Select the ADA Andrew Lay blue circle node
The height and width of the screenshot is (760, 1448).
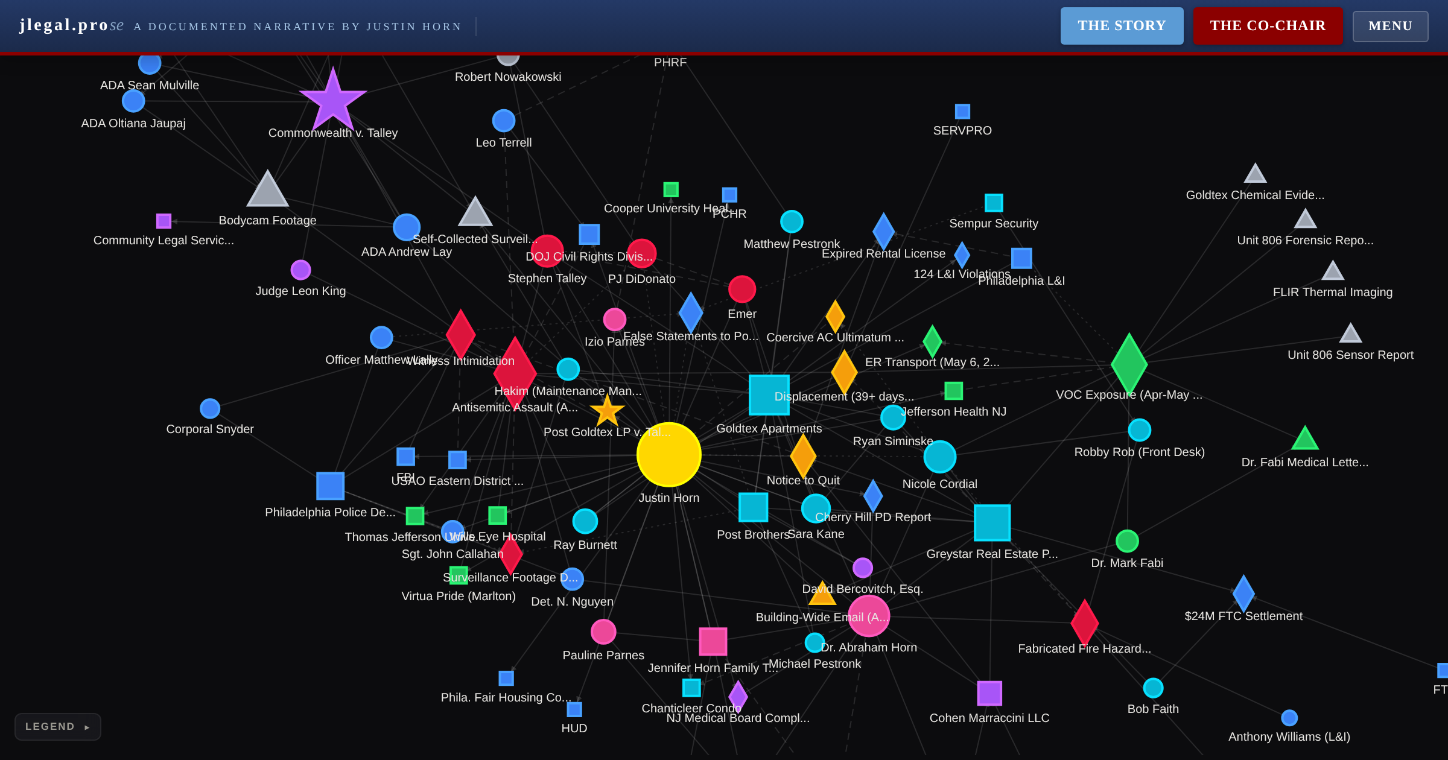407,227
